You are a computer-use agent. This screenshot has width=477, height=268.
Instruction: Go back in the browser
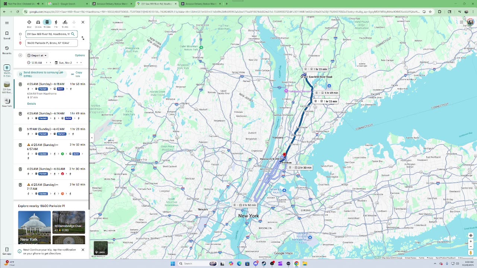click(4, 12)
